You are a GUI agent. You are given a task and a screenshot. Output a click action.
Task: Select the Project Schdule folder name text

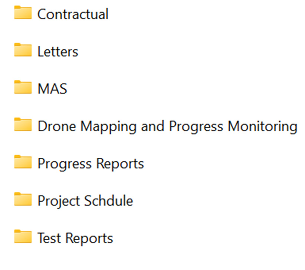pyautogui.click(x=85, y=201)
